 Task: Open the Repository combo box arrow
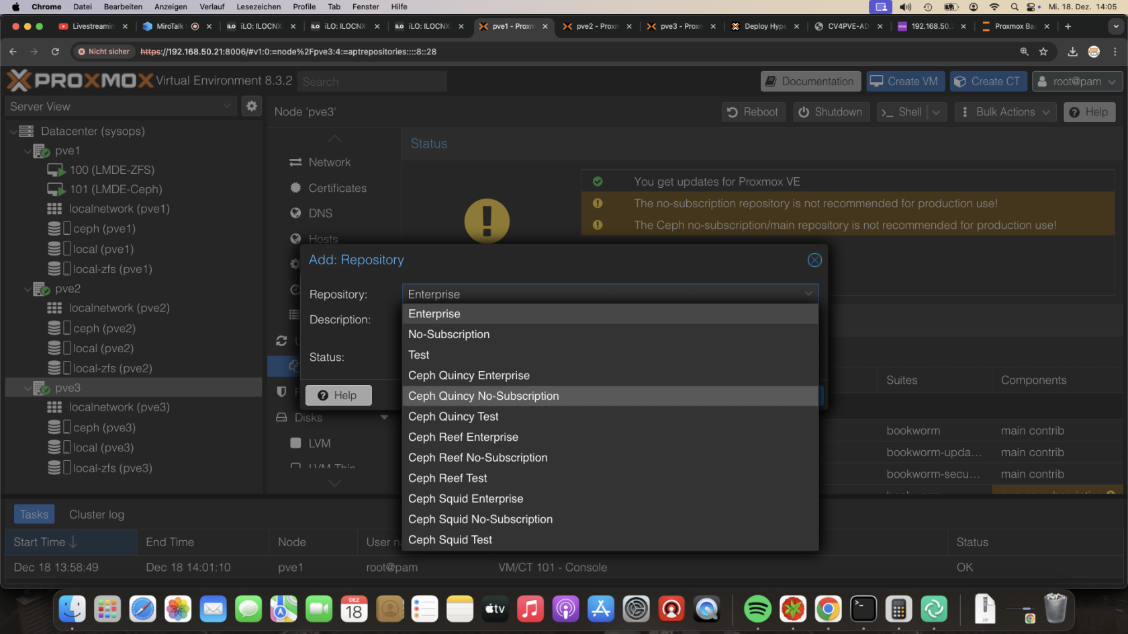808,294
